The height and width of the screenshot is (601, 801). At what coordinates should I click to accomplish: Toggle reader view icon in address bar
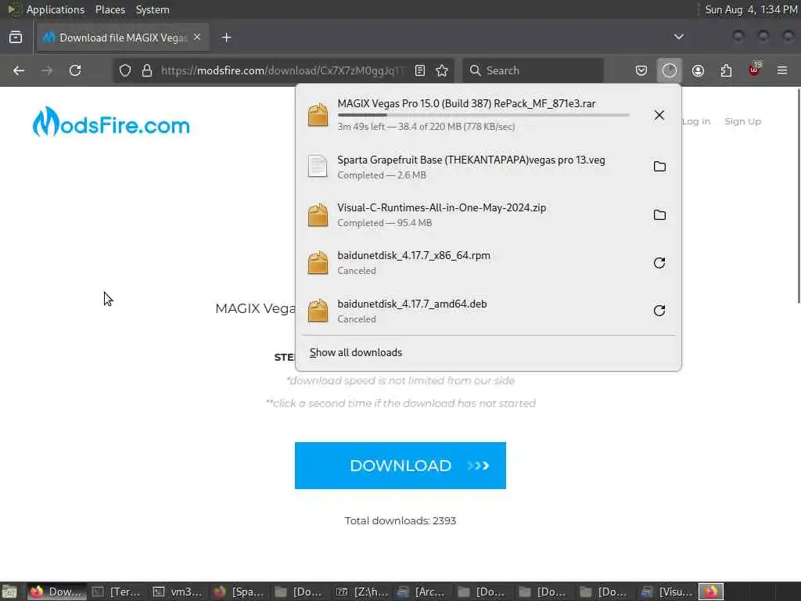coord(420,70)
